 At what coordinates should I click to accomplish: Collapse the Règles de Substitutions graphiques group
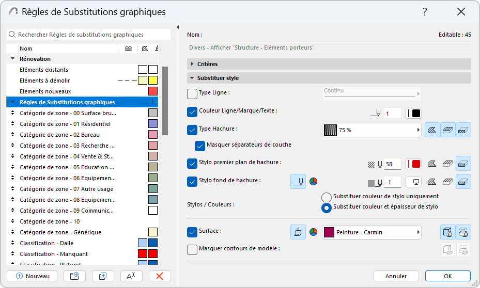pyautogui.click(x=12, y=102)
